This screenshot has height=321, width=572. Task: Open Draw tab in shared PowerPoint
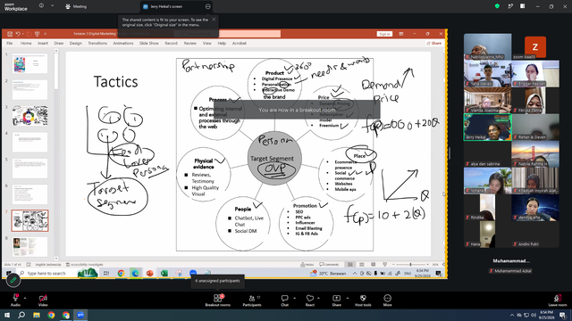click(x=59, y=43)
